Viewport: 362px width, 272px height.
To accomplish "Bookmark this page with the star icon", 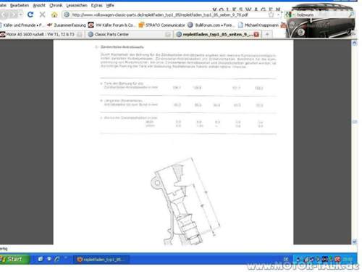I will (x=271, y=15).
